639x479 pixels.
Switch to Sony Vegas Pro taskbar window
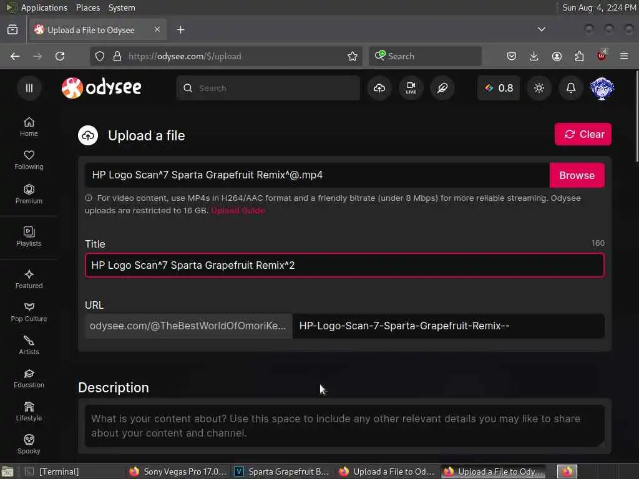coord(177,472)
